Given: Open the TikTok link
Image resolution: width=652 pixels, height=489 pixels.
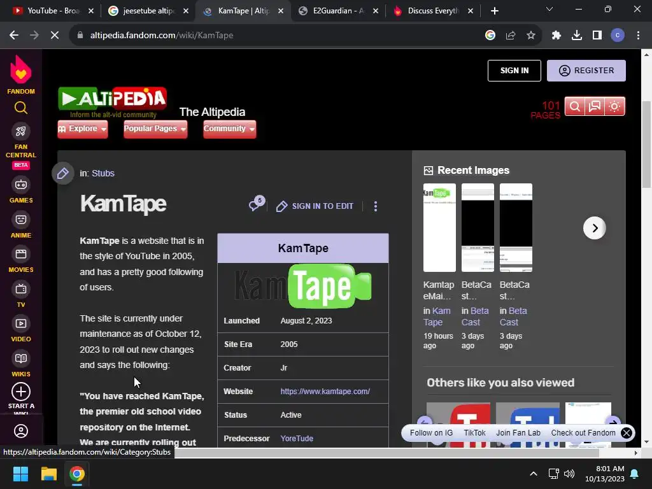Looking at the screenshot, I should pyautogui.click(x=474, y=433).
